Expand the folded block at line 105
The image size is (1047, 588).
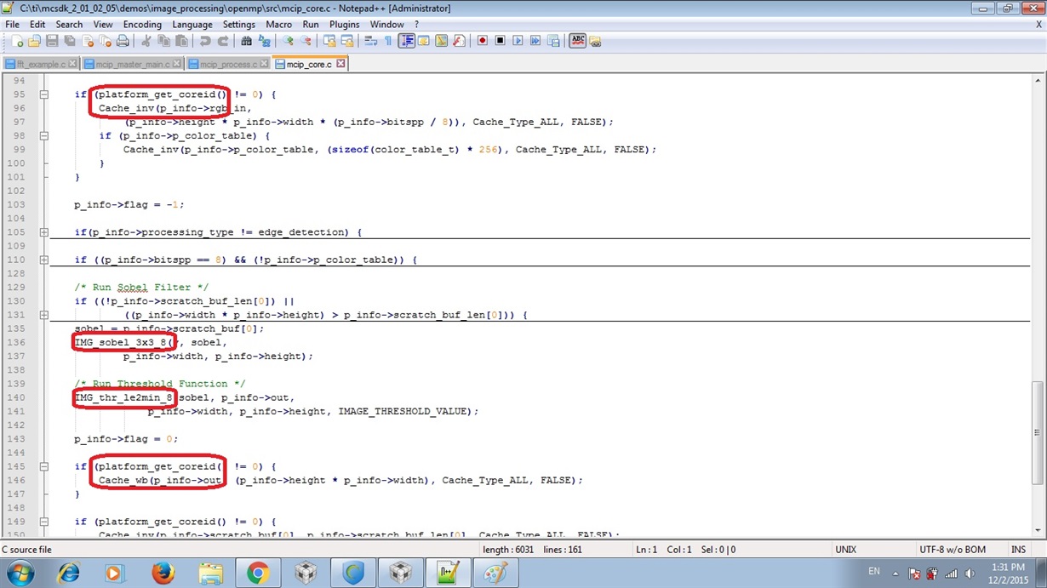tap(44, 232)
